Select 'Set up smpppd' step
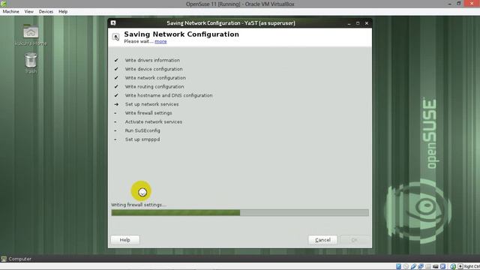Viewport: 480px width, 270px height. pos(142,139)
